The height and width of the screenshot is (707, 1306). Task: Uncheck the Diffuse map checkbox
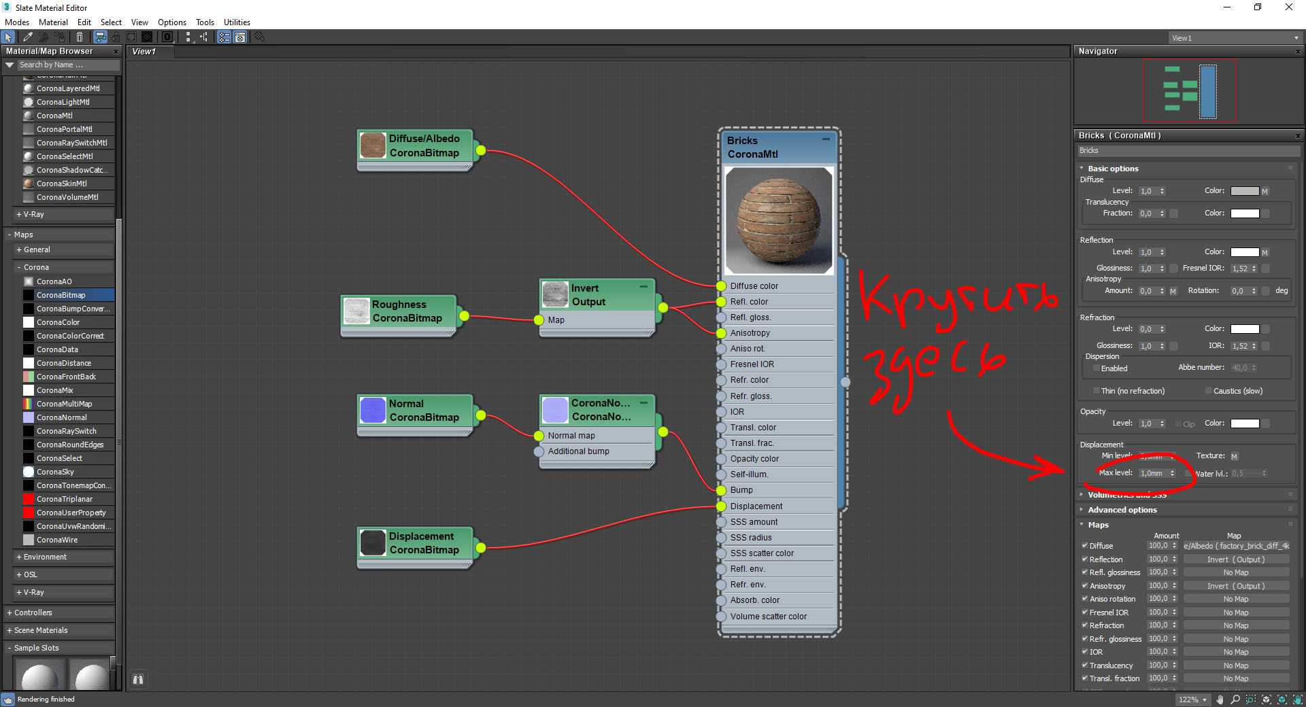[1084, 545]
